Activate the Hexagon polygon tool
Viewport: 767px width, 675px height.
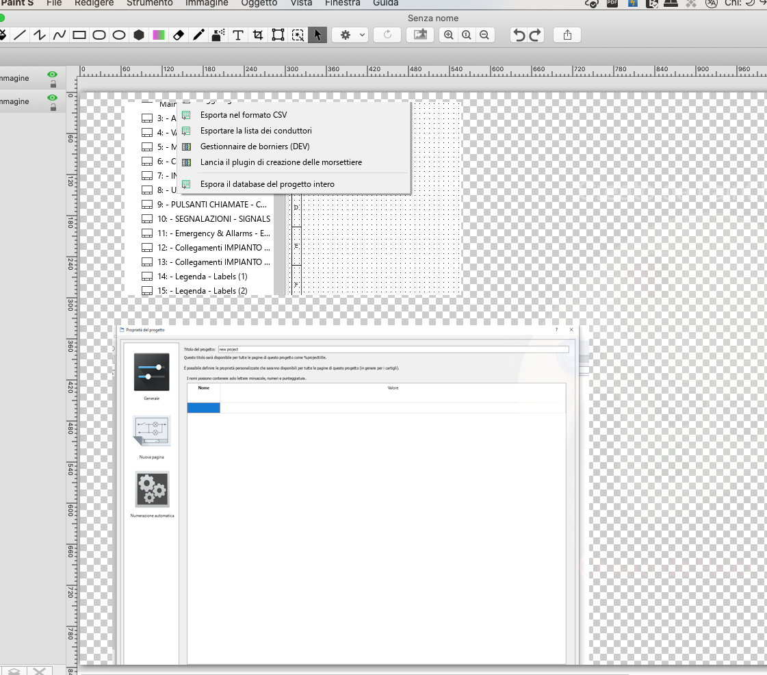[x=139, y=35]
